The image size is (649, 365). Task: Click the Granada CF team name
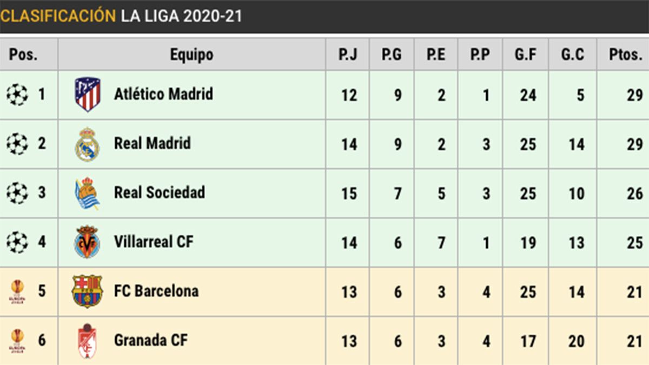(x=150, y=340)
